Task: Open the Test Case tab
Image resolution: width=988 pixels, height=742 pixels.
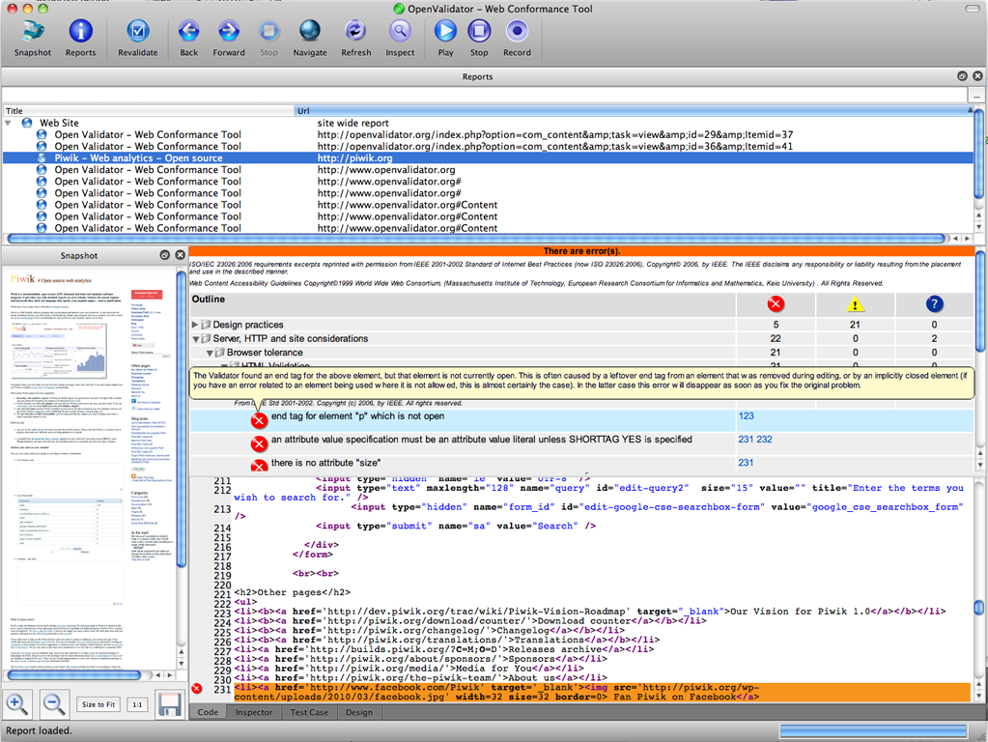Action: tap(309, 712)
